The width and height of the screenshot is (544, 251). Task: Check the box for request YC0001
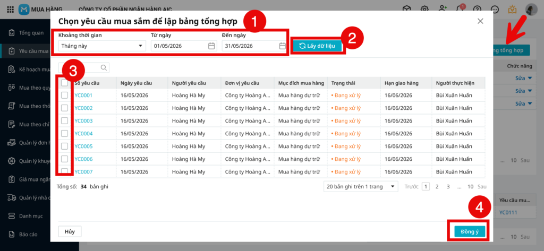tap(64, 95)
